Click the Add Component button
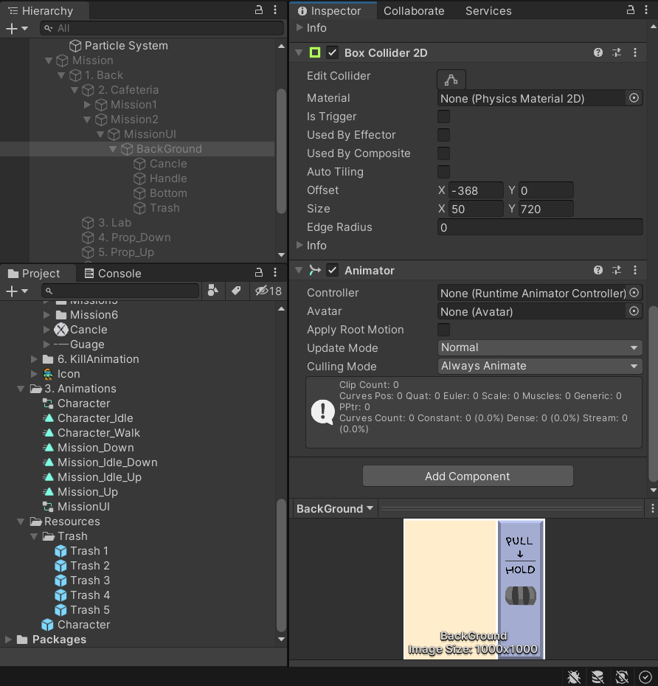The width and height of the screenshot is (658, 686). (x=468, y=476)
